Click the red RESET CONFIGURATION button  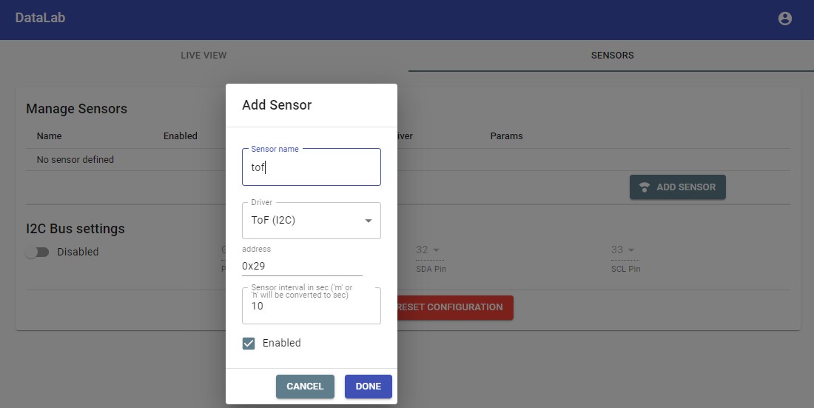click(455, 307)
